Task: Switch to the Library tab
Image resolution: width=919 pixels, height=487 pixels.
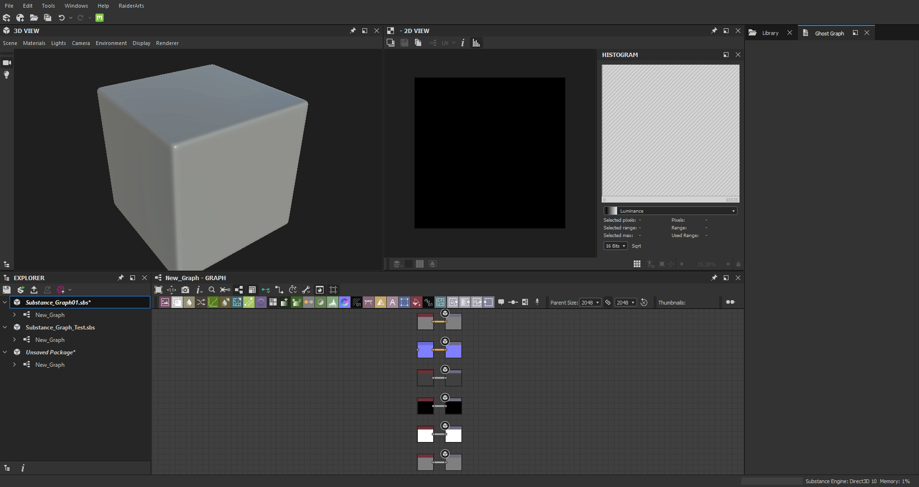Action: coord(770,33)
